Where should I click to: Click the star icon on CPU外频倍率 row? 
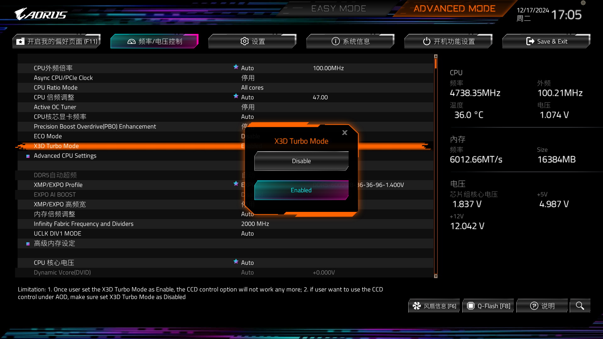tap(236, 67)
